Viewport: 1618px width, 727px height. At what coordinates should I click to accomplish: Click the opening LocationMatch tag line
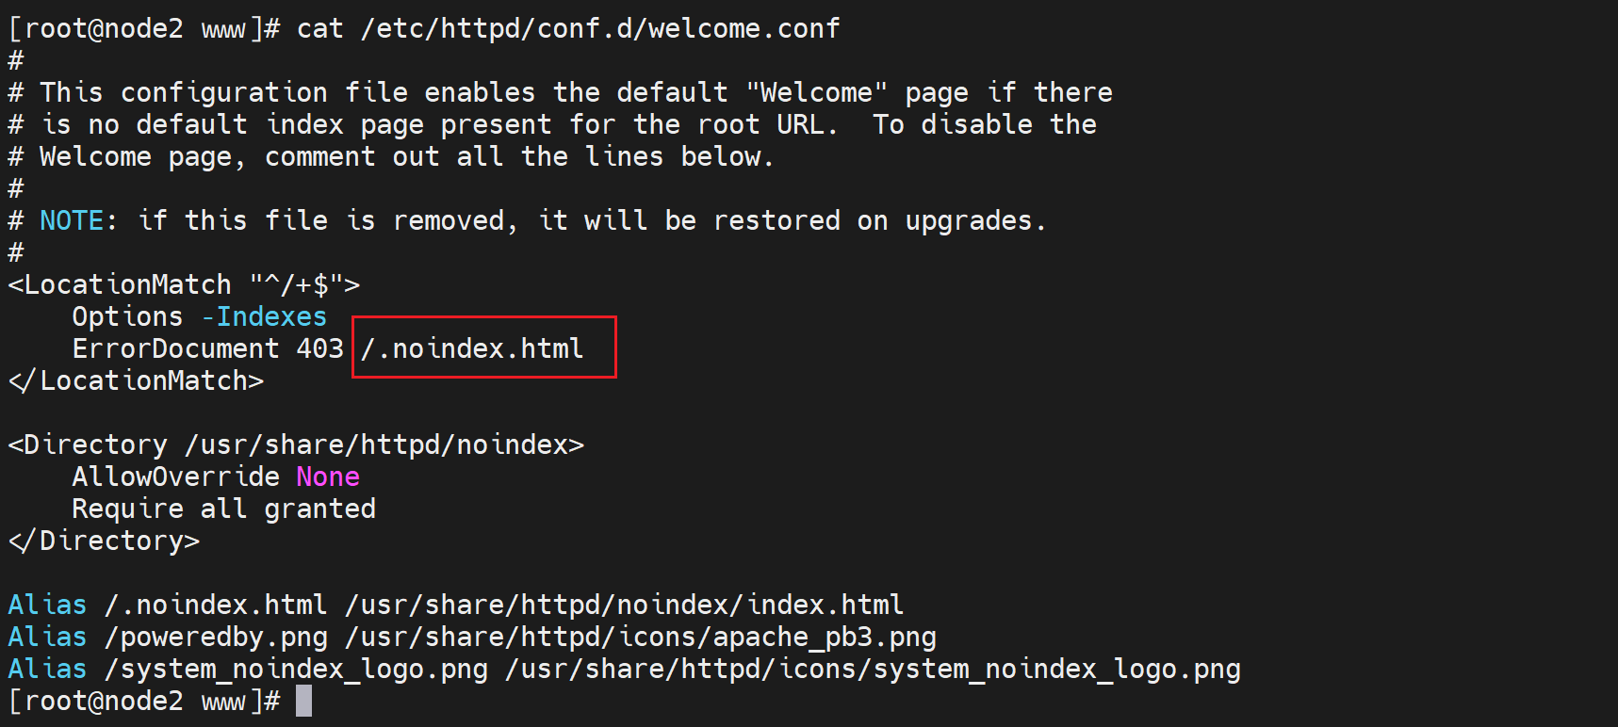coord(184,284)
